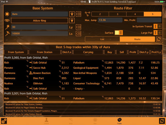Toggle the Surface switch
The width and height of the screenshot is (166, 125).
(119, 33)
